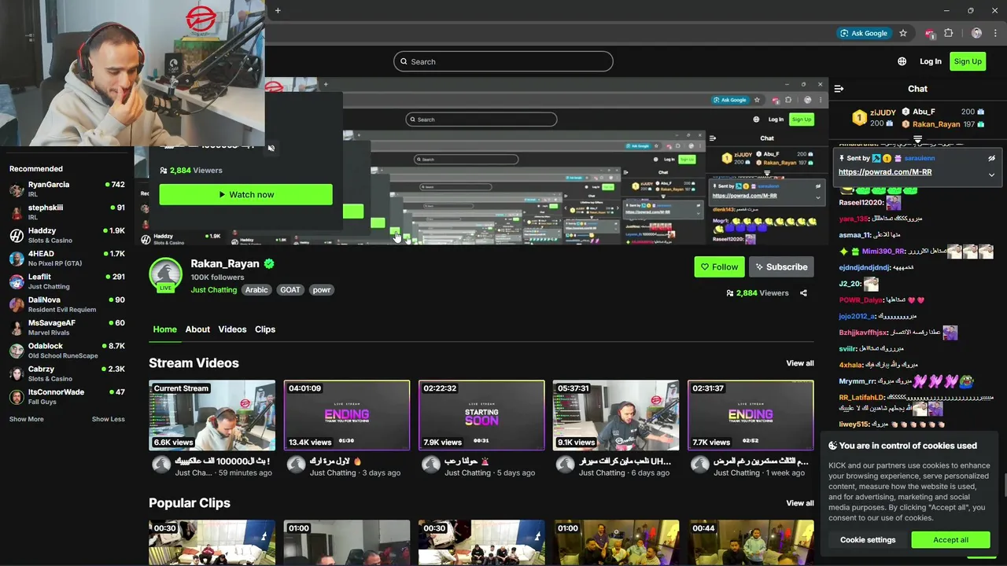Open the 02:22:32 Starting Soon video
Screen dimensions: 1007x566
[x=481, y=415]
